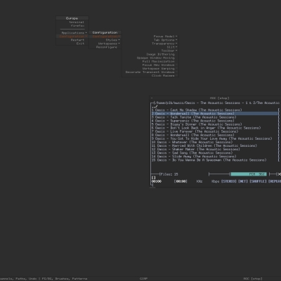Choose Restart in the Europa menu
This screenshot has height=281, width=281.
[x=72, y=40]
